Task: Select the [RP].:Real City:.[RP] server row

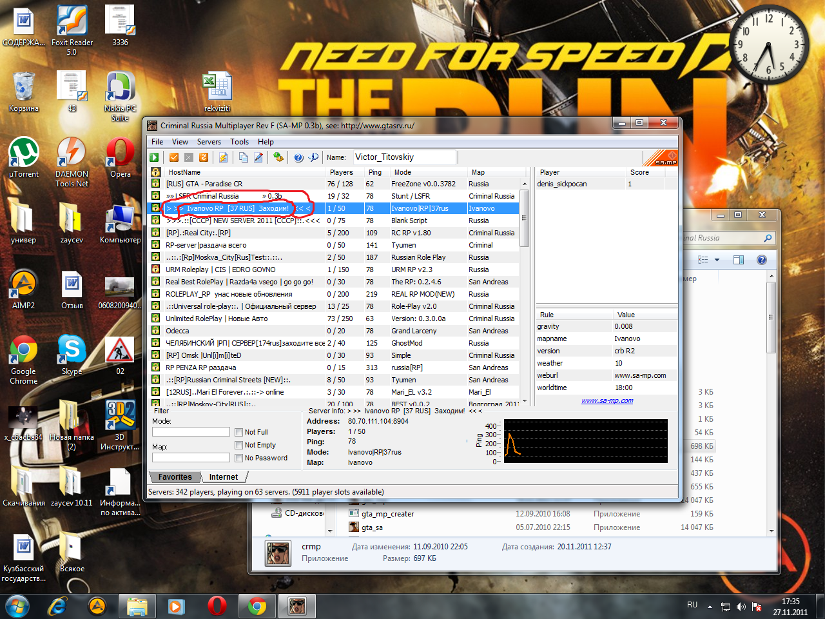Action: (335, 233)
